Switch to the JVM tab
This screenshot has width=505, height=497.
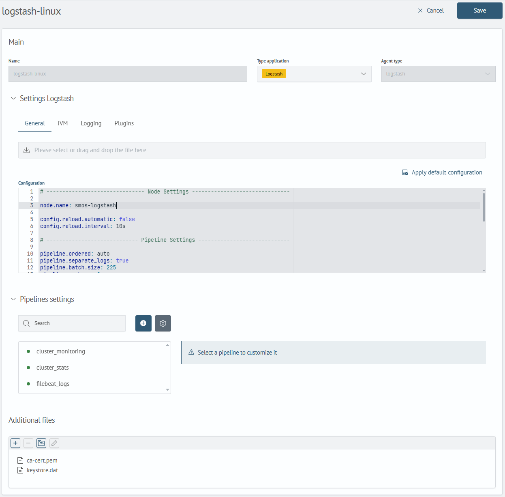point(63,123)
